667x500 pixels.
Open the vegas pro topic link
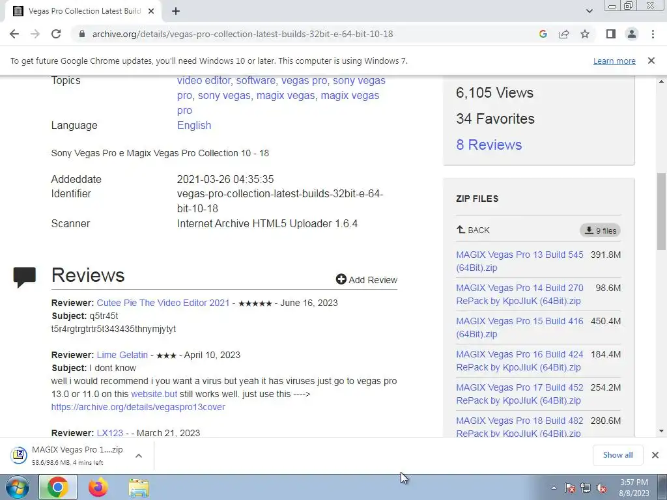point(304,80)
